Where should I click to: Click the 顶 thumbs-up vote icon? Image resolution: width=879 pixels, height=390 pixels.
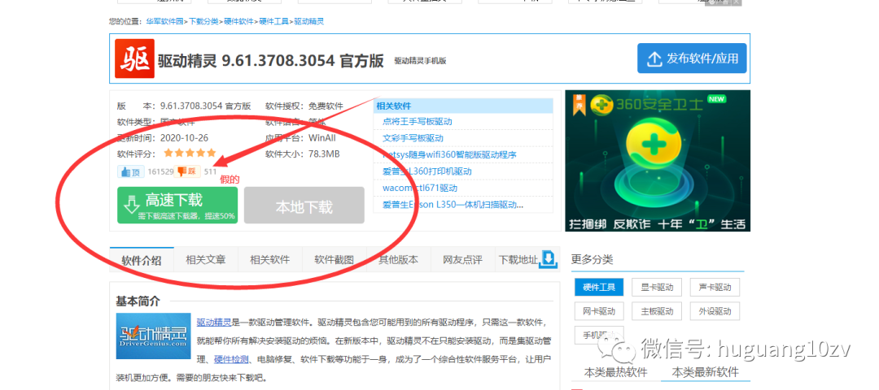pyautogui.click(x=130, y=171)
